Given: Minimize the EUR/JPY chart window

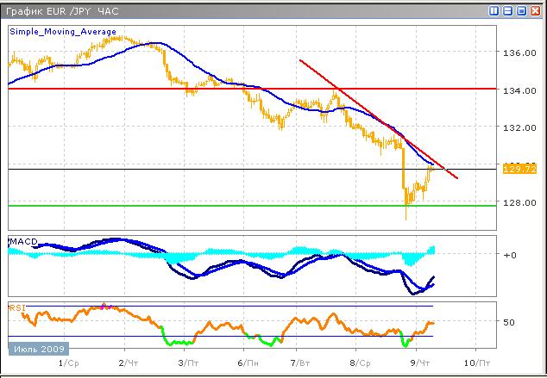Looking at the screenshot, I should pos(508,11).
